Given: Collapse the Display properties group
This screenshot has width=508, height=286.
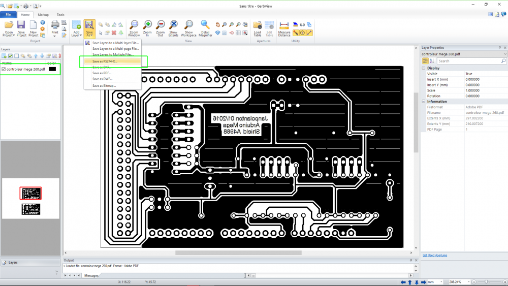Looking at the screenshot, I should [x=424, y=68].
